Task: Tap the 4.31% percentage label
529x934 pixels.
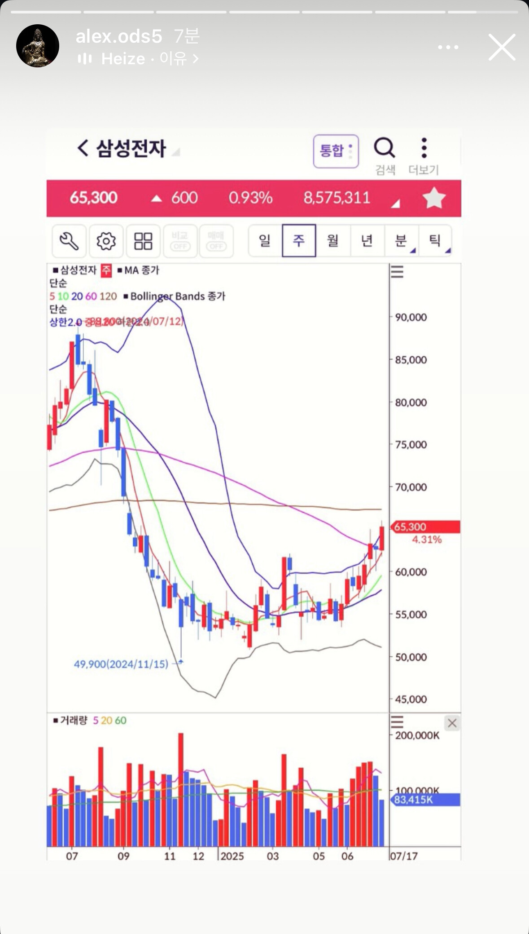Action: pyautogui.click(x=427, y=539)
